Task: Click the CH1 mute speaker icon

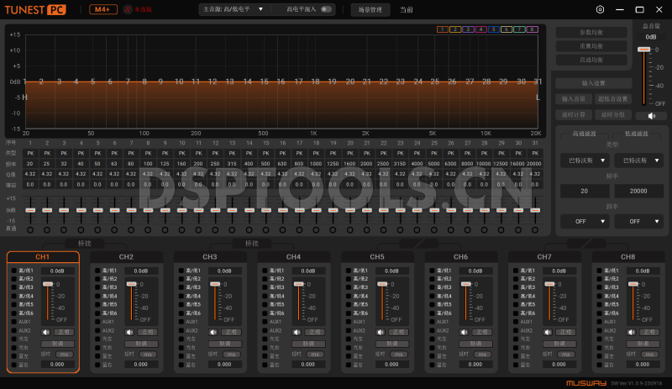Action: 46,332
